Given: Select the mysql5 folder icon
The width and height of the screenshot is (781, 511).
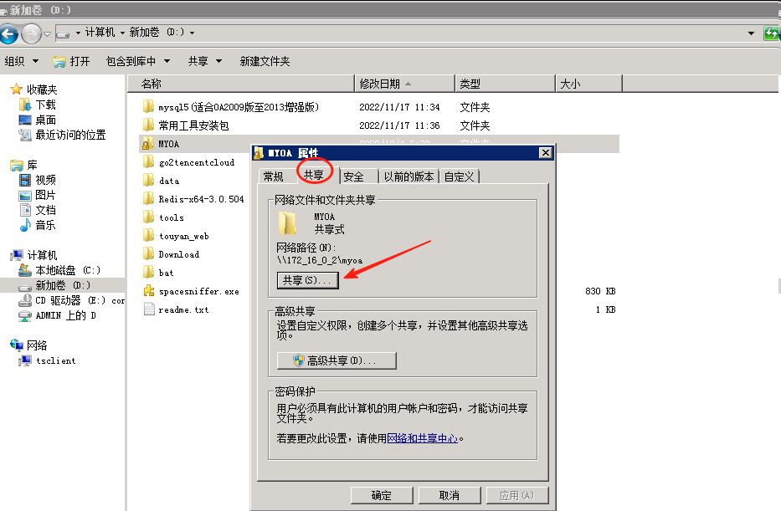Looking at the screenshot, I should [x=148, y=106].
